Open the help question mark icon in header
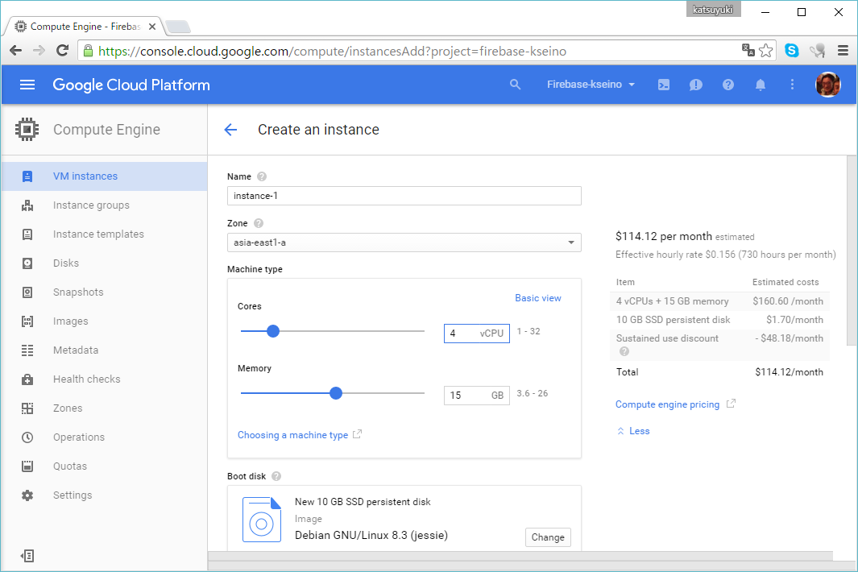858x572 pixels. [x=727, y=85]
